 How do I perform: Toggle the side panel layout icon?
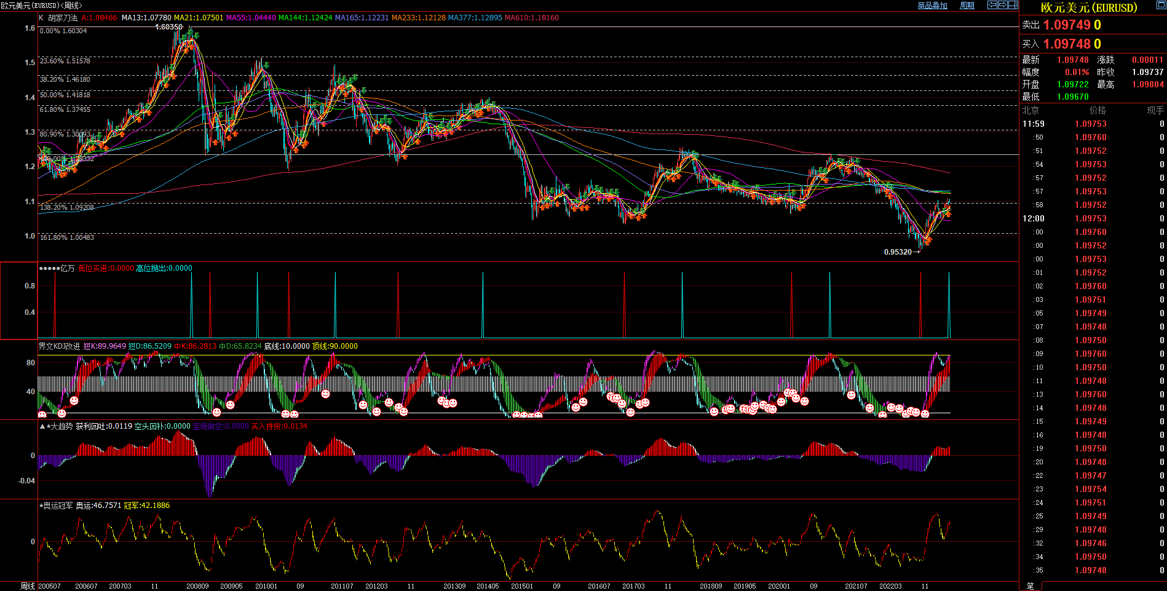(1013, 5)
